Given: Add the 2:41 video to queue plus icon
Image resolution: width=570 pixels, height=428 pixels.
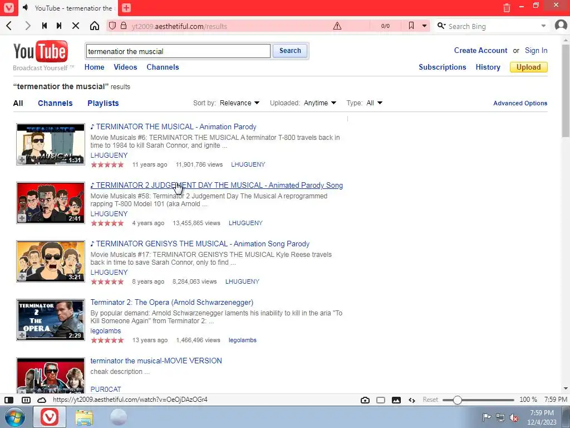Looking at the screenshot, I should pos(22,218).
